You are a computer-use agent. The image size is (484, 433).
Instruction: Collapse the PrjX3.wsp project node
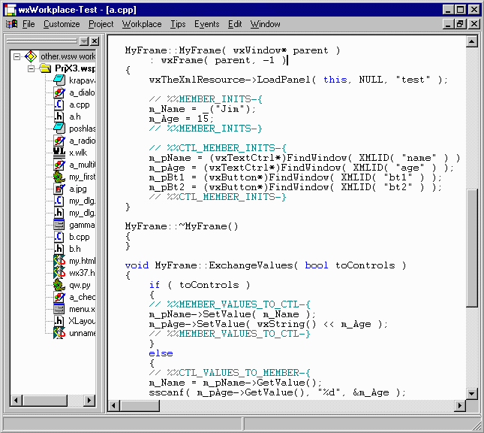pyautogui.click(x=32, y=68)
